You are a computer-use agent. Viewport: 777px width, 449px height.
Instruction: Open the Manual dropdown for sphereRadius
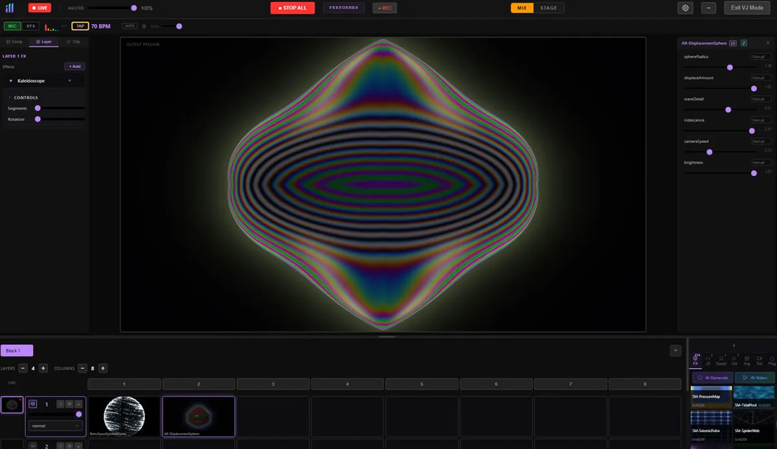[x=761, y=57]
